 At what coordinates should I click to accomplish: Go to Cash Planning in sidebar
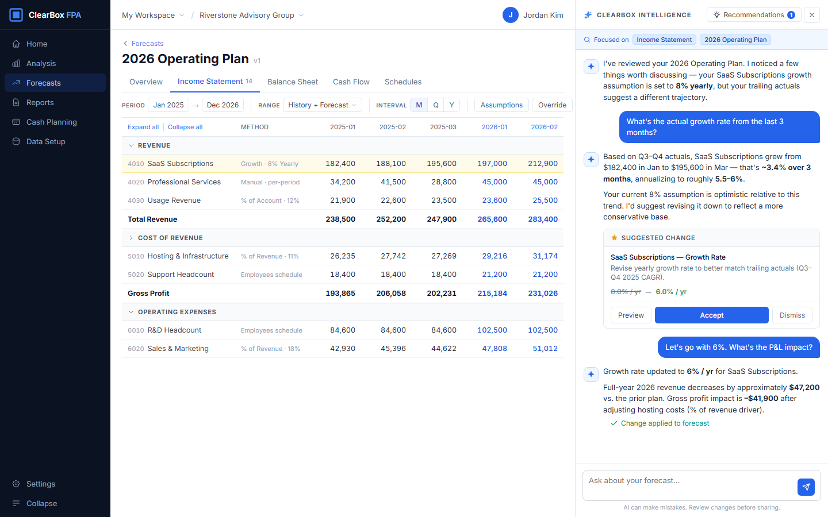pyautogui.click(x=51, y=122)
